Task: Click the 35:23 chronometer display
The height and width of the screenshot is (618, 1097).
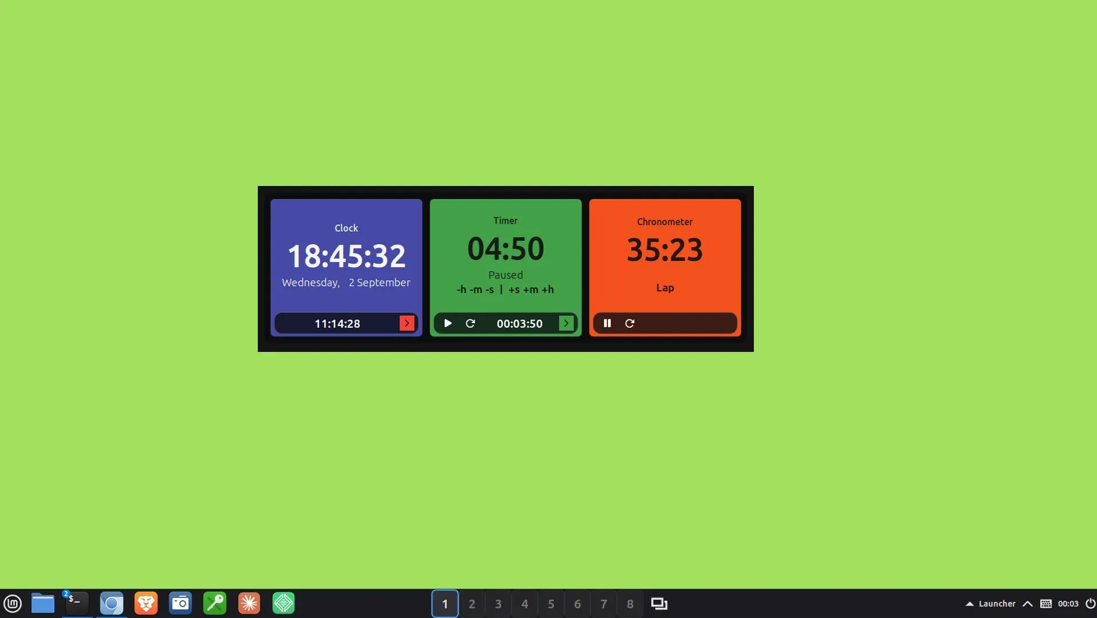Action: click(x=665, y=250)
